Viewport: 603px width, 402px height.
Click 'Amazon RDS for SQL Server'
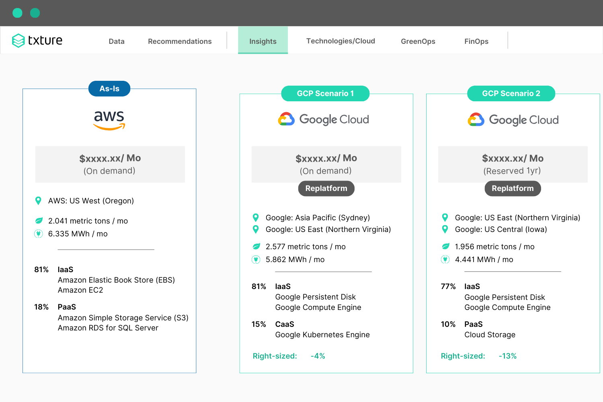(x=108, y=328)
